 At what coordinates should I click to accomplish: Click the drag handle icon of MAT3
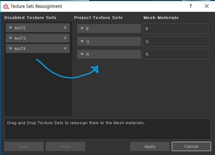[10, 38]
